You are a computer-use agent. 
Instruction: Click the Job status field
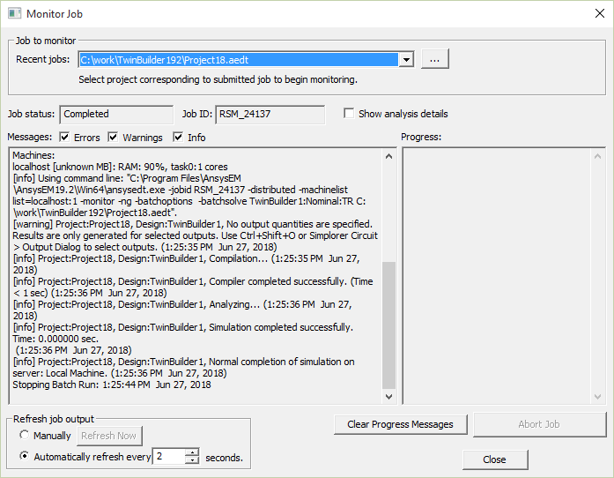pyautogui.click(x=116, y=114)
